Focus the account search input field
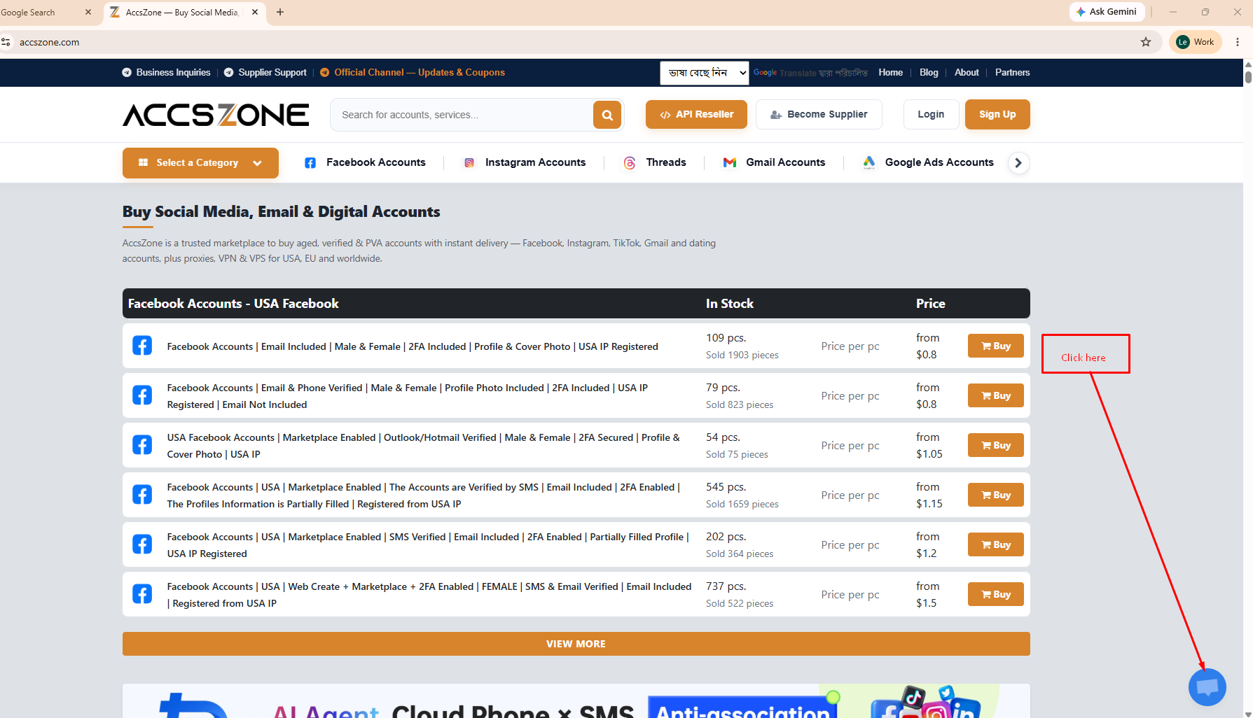Image resolution: width=1253 pixels, height=718 pixels. pos(462,115)
